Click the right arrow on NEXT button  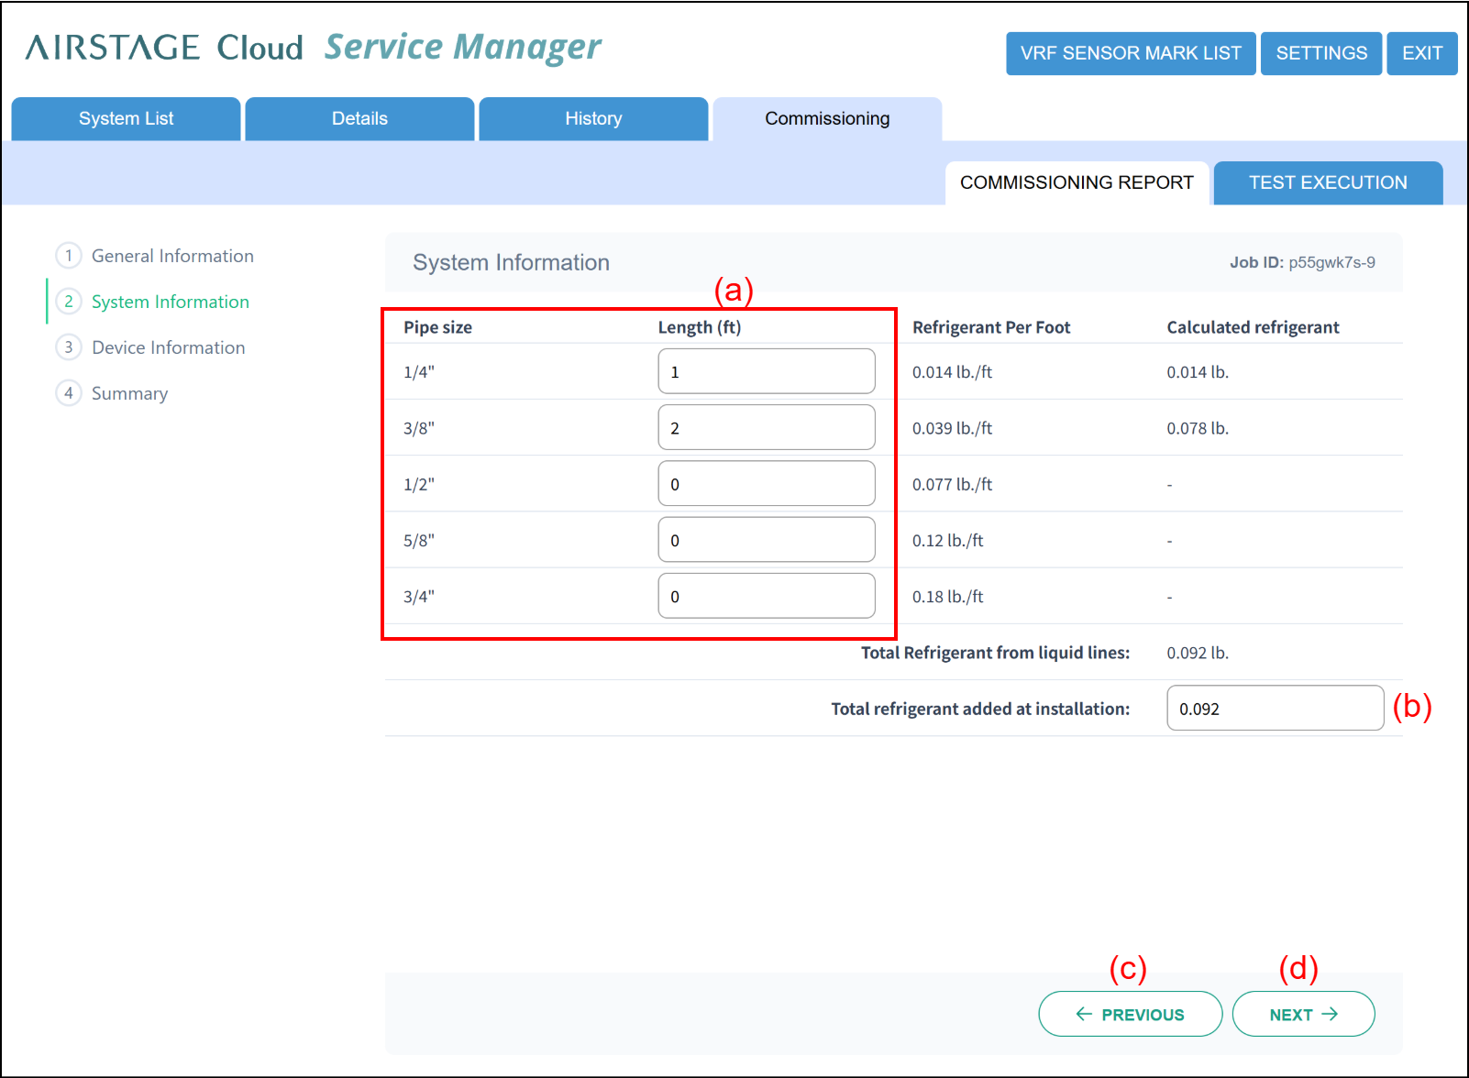pyautogui.click(x=1330, y=1014)
